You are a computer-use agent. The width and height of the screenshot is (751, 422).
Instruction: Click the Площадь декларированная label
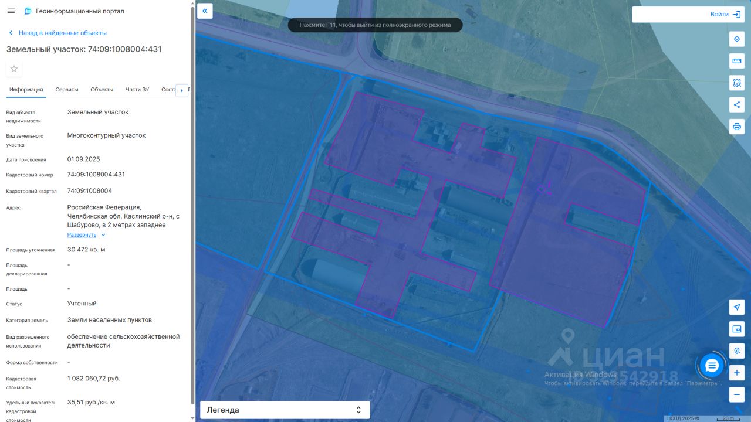pos(27,270)
